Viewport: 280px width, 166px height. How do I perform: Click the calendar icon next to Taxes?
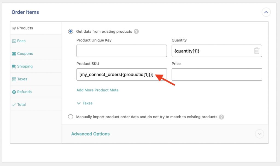pyautogui.click(x=14, y=79)
